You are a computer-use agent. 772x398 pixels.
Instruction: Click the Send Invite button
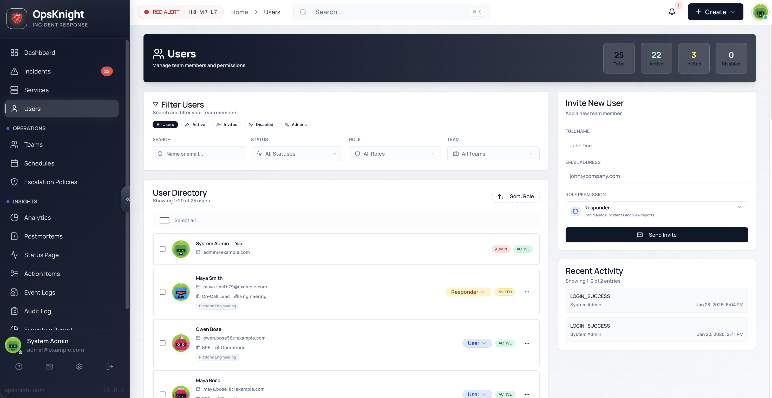(x=656, y=235)
